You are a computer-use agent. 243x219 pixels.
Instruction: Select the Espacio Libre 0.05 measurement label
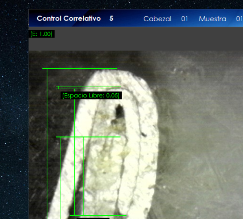(x=91, y=96)
